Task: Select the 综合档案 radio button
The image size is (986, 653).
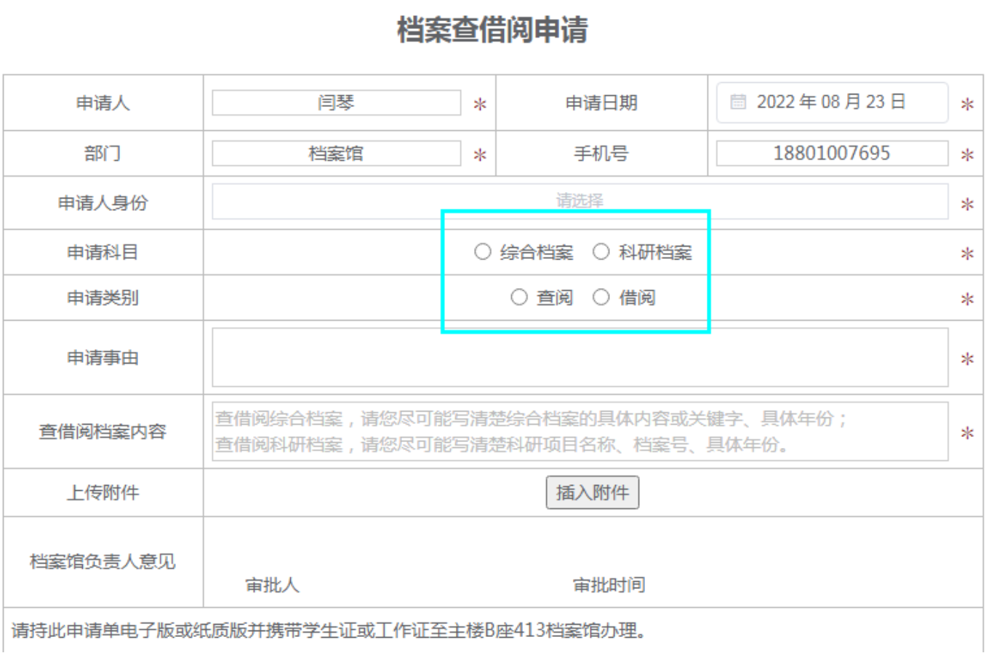Action: click(x=483, y=252)
